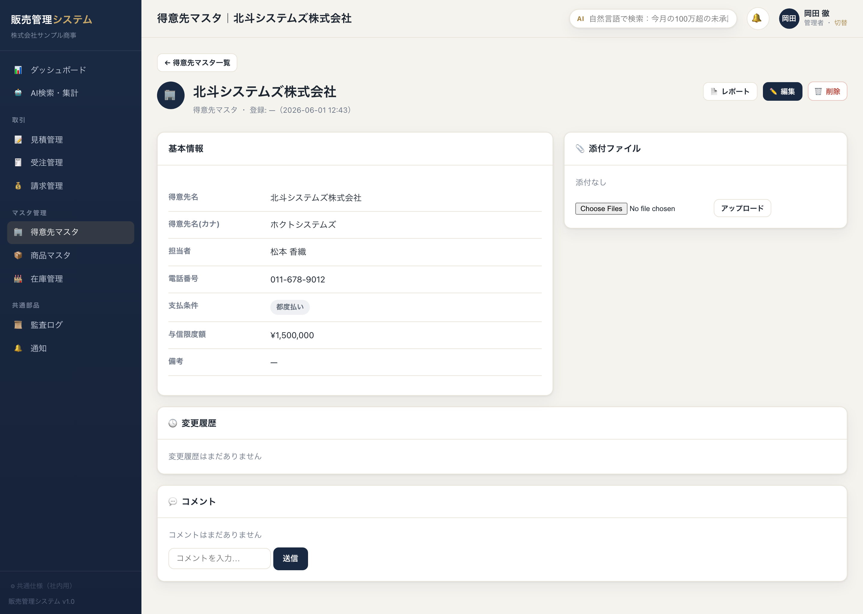Click the red 削除 delete button
The width and height of the screenshot is (863, 614).
827,91
